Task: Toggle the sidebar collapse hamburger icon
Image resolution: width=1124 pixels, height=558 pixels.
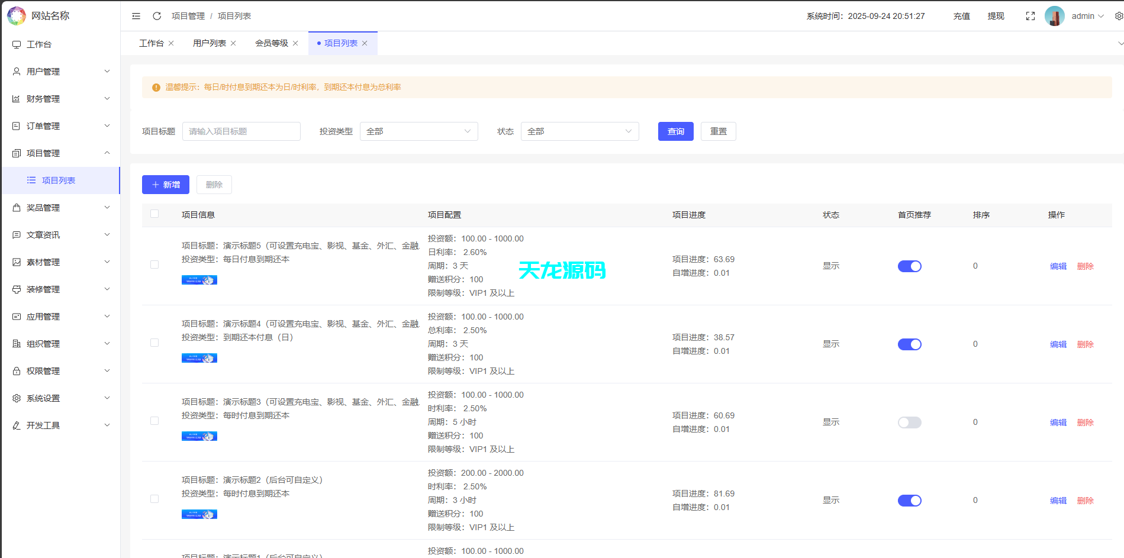Action: (136, 16)
